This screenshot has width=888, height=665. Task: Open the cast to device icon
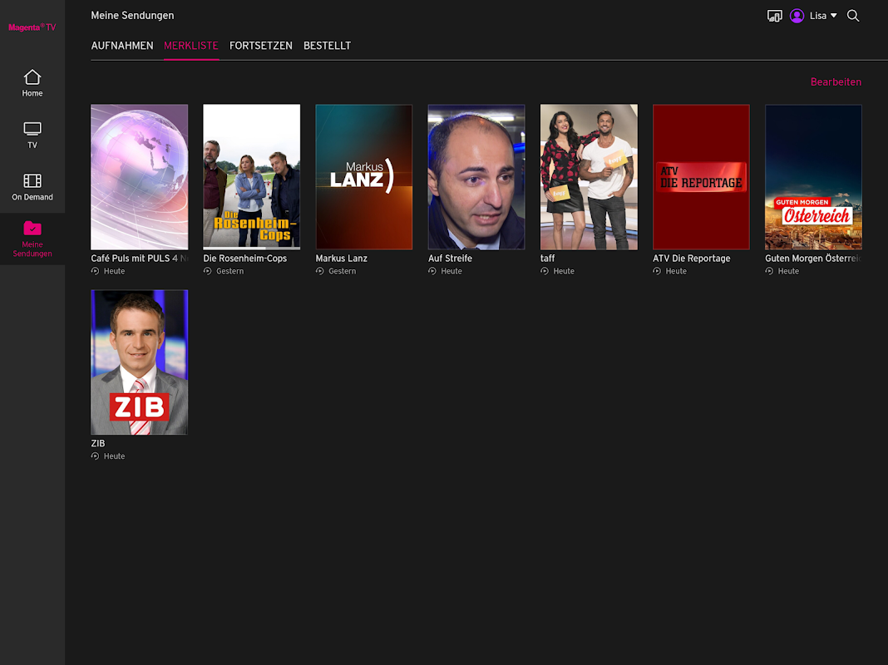[x=774, y=16]
